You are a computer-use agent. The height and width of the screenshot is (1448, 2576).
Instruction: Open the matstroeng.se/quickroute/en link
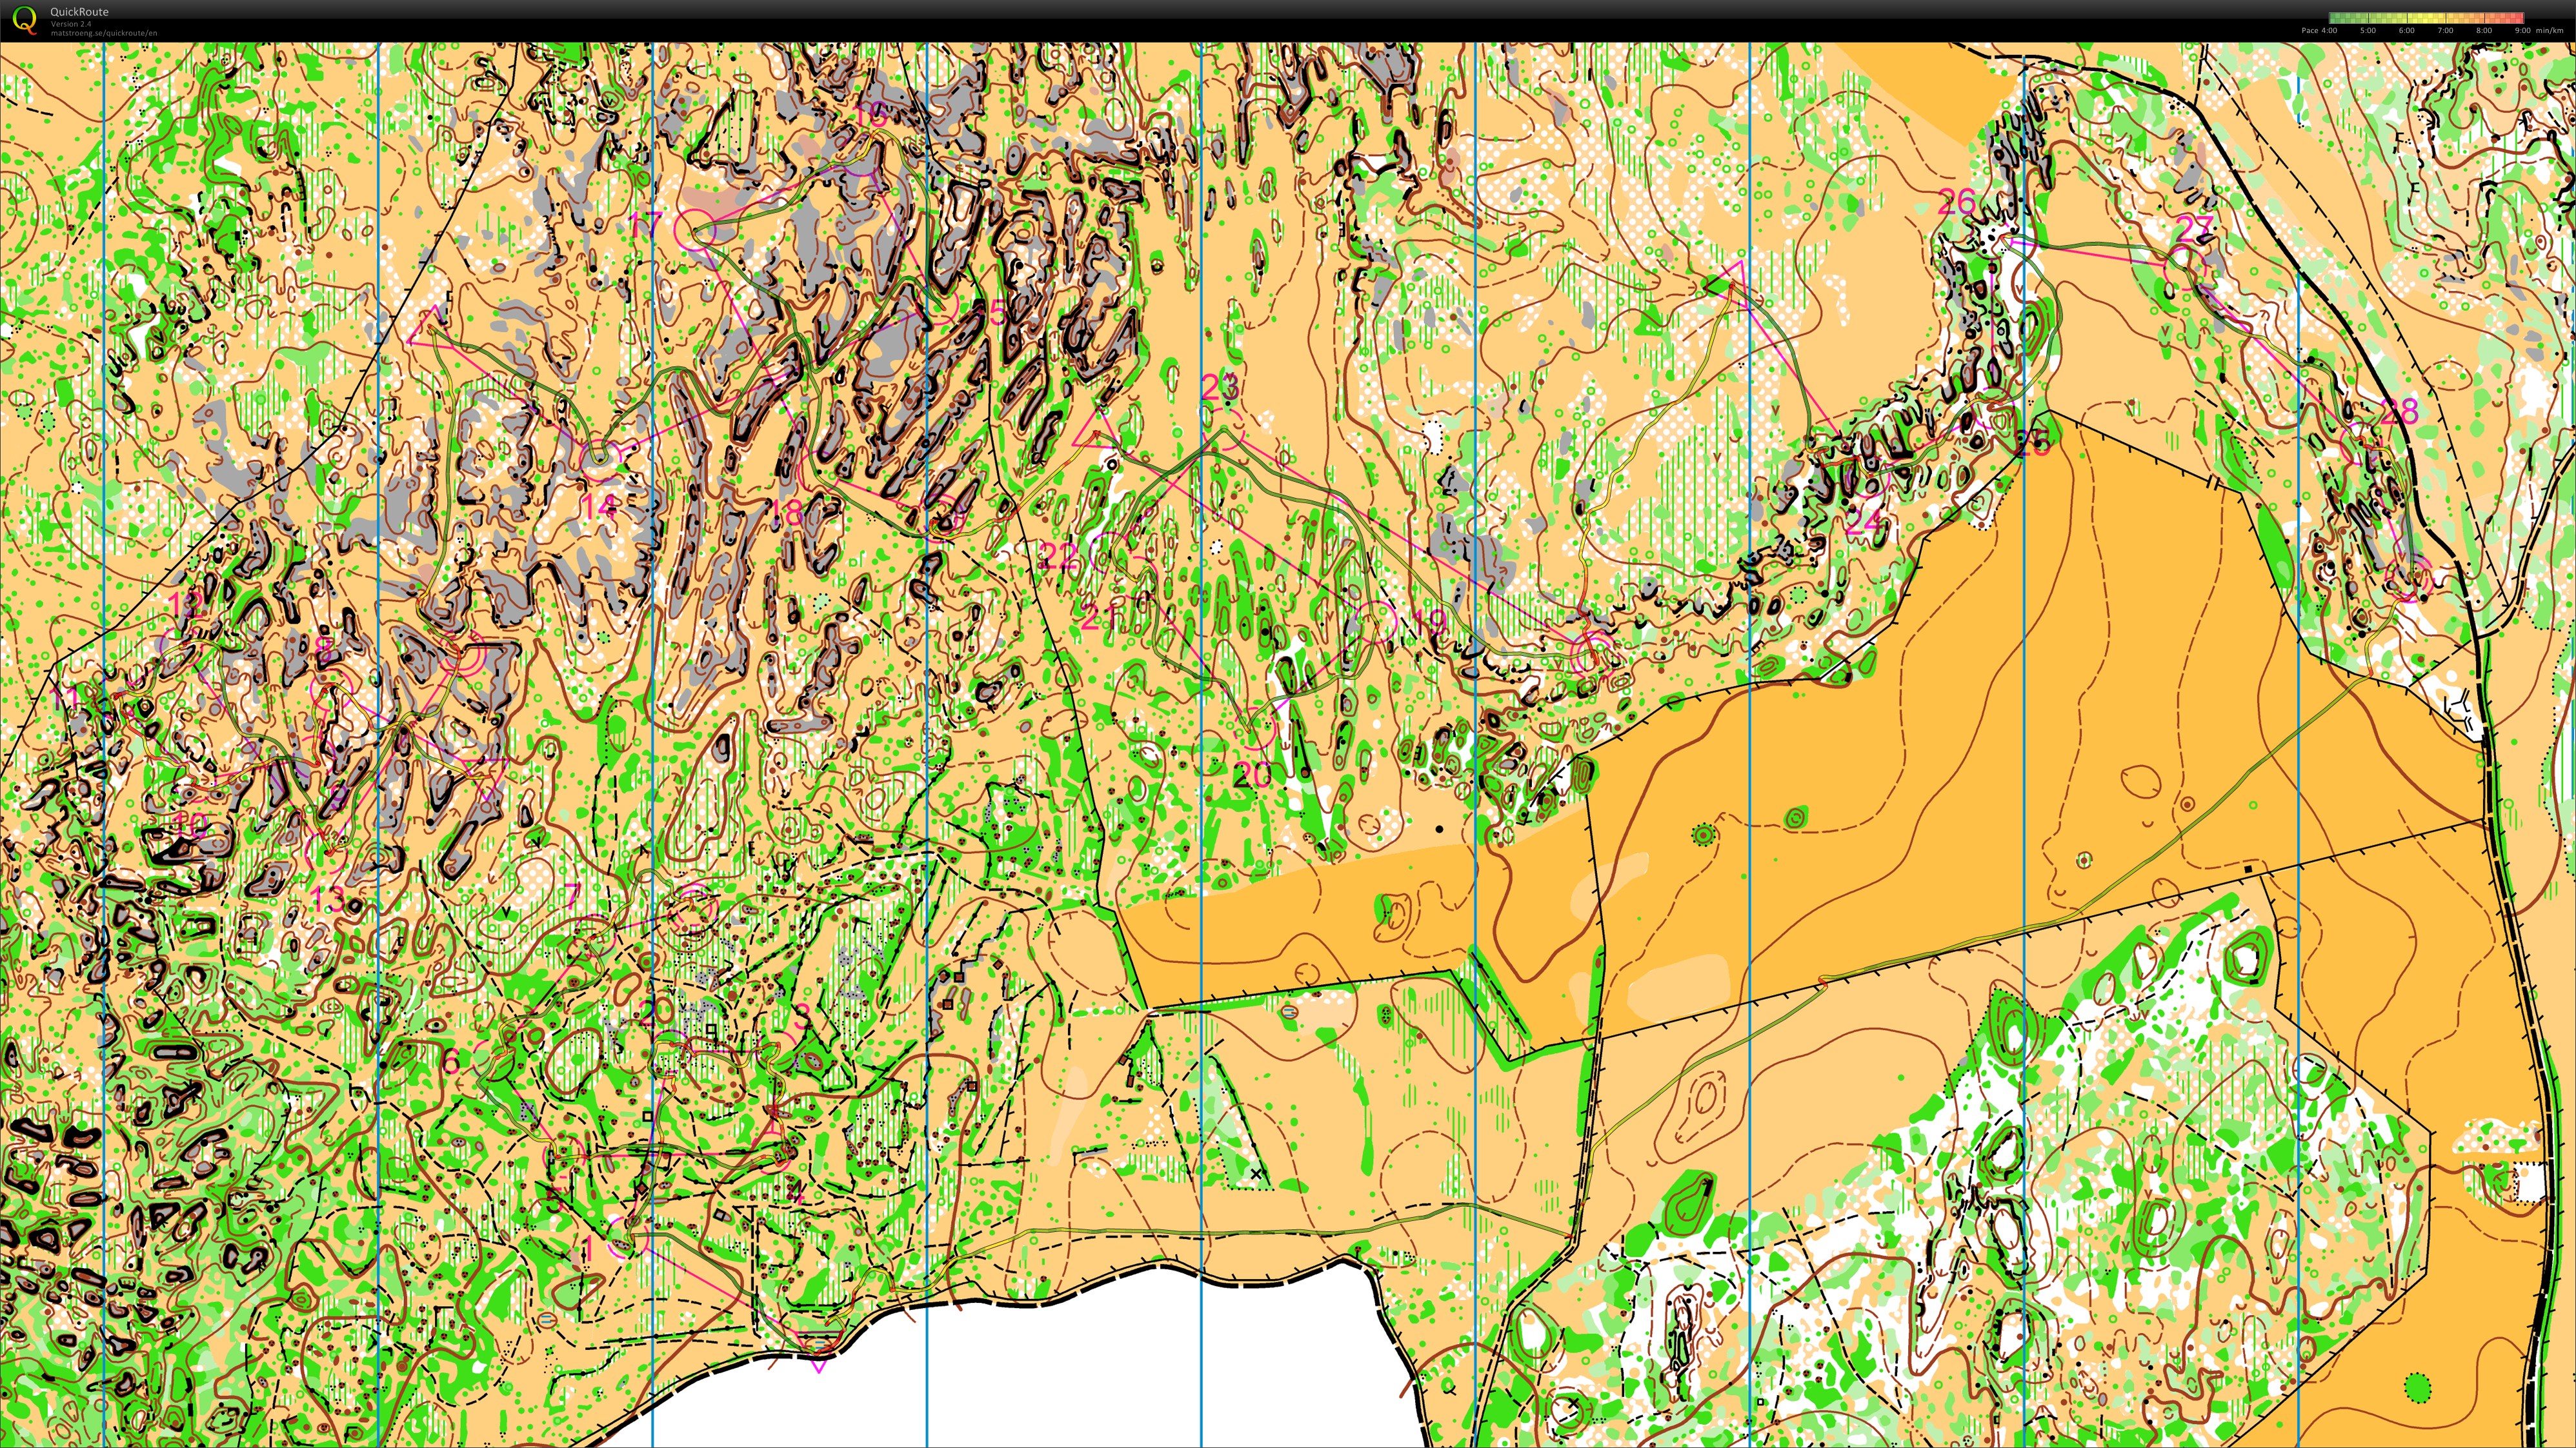104,33
